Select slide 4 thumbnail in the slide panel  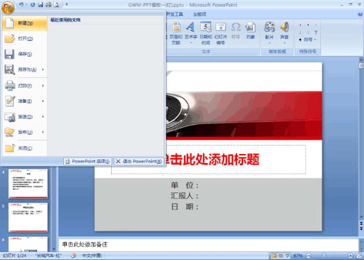(28, 183)
